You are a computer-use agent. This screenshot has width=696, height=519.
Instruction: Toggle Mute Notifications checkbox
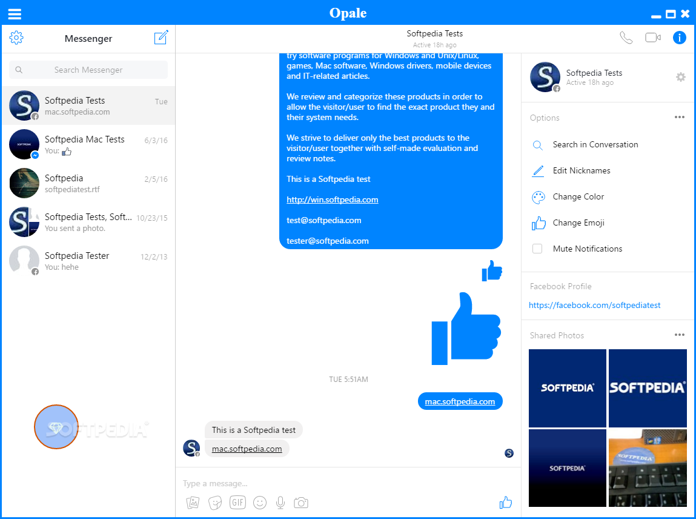click(x=537, y=249)
